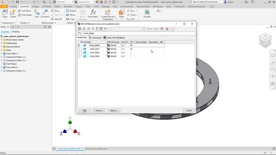The height and width of the screenshot is (155, 276).
Task: Select the Model Data tab
Action: tap(82, 37)
